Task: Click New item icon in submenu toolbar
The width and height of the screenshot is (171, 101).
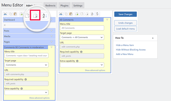Action: click(x=77, y=14)
